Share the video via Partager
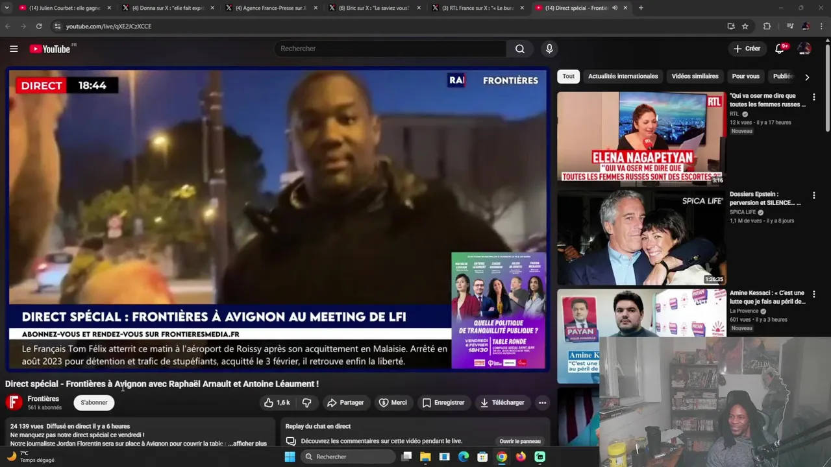831x467 pixels. (x=345, y=403)
